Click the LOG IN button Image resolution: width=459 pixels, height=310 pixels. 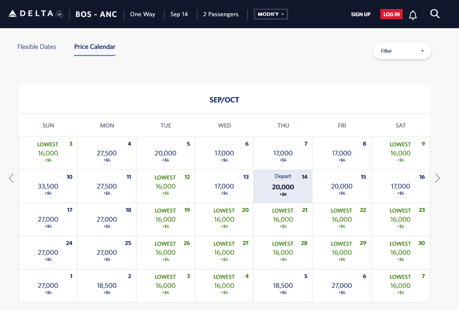point(391,14)
